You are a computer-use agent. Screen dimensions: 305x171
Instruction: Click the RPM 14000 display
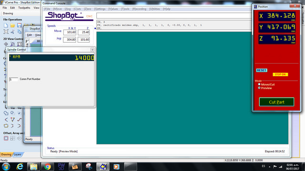click(51, 57)
